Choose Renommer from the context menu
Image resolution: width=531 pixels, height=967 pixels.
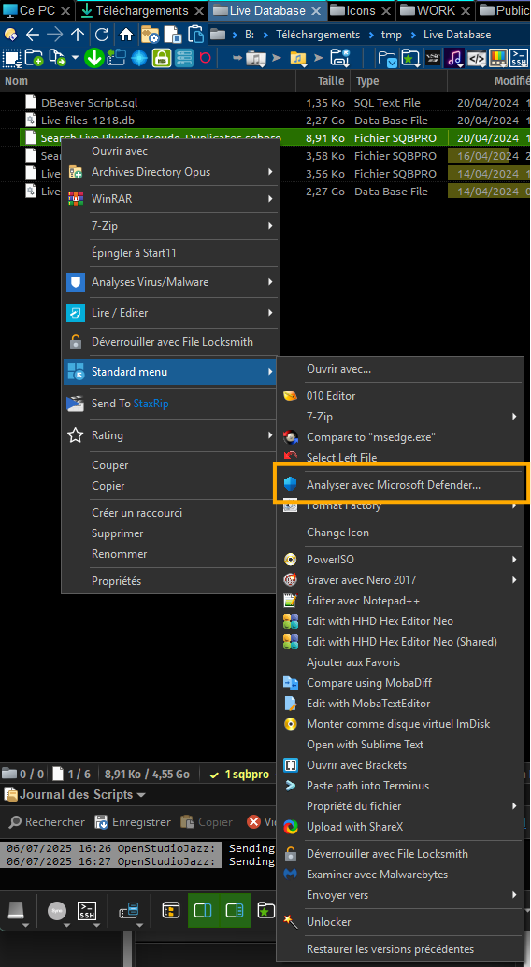(x=170, y=554)
